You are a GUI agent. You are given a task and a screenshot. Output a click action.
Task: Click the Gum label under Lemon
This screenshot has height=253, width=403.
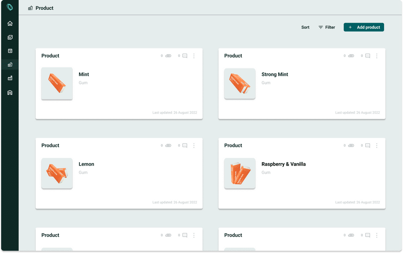pyautogui.click(x=83, y=173)
